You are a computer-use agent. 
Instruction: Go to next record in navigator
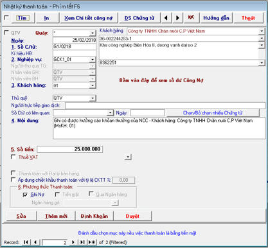[x=73, y=242]
